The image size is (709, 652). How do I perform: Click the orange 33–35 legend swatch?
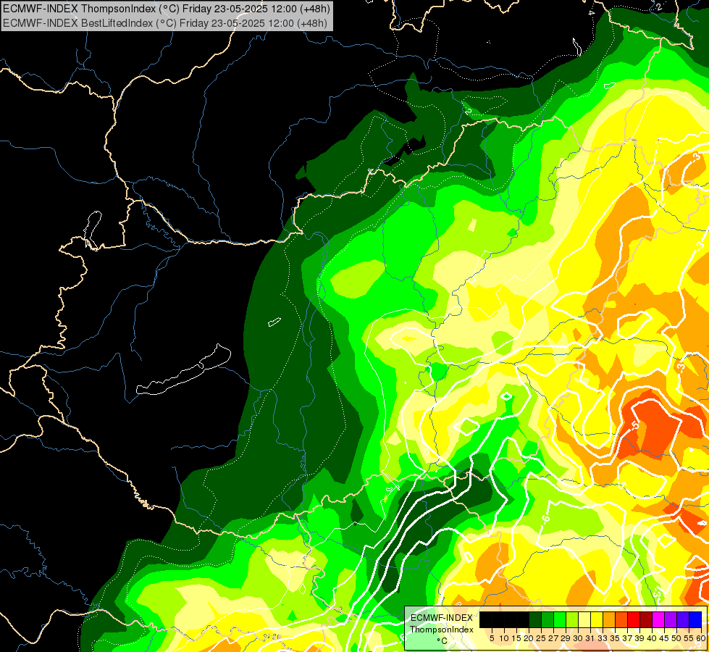click(609, 619)
